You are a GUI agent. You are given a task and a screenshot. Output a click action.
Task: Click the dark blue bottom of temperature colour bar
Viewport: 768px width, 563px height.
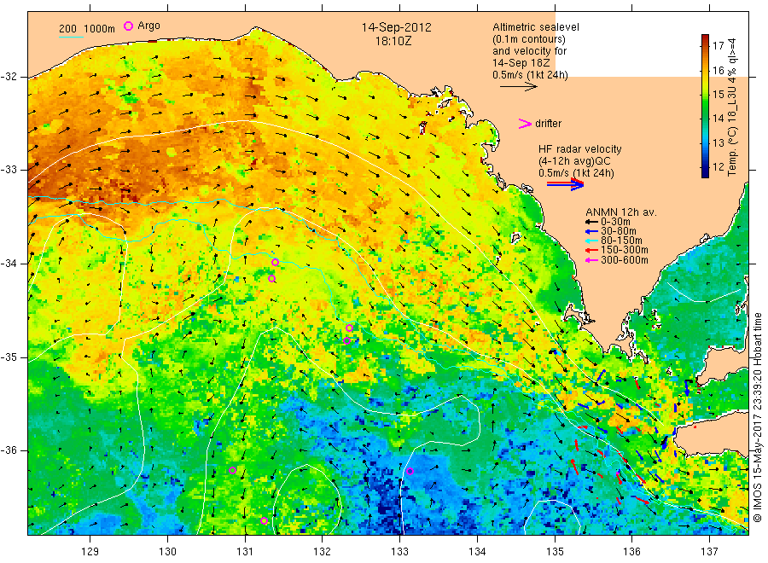706,172
